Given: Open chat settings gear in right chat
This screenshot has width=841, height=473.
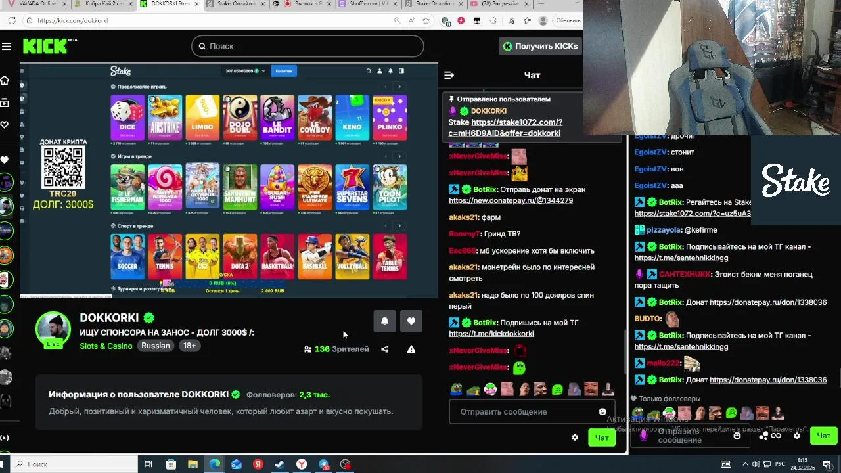Looking at the screenshot, I should (797, 436).
